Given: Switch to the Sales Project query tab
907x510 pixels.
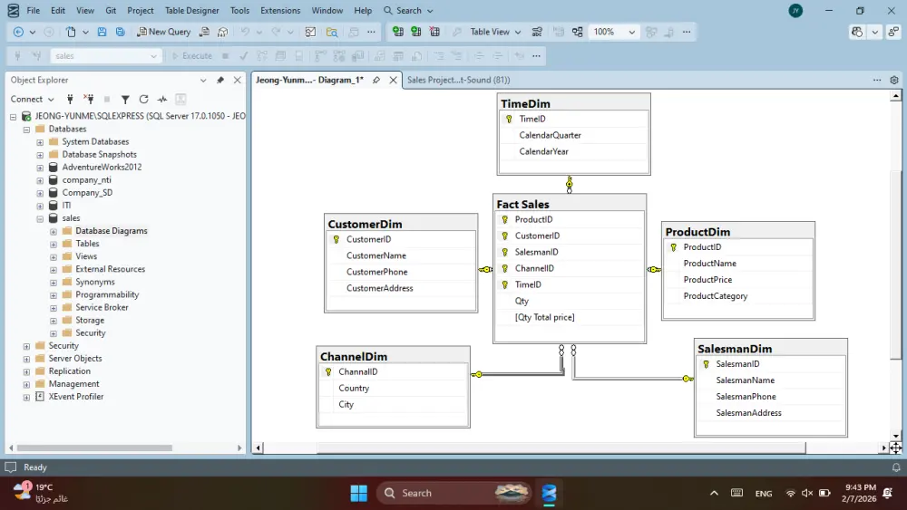Looking at the screenshot, I should 459,80.
